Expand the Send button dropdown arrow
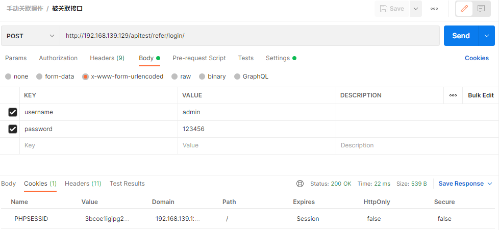This screenshot has width=499, height=230. (x=486, y=36)
